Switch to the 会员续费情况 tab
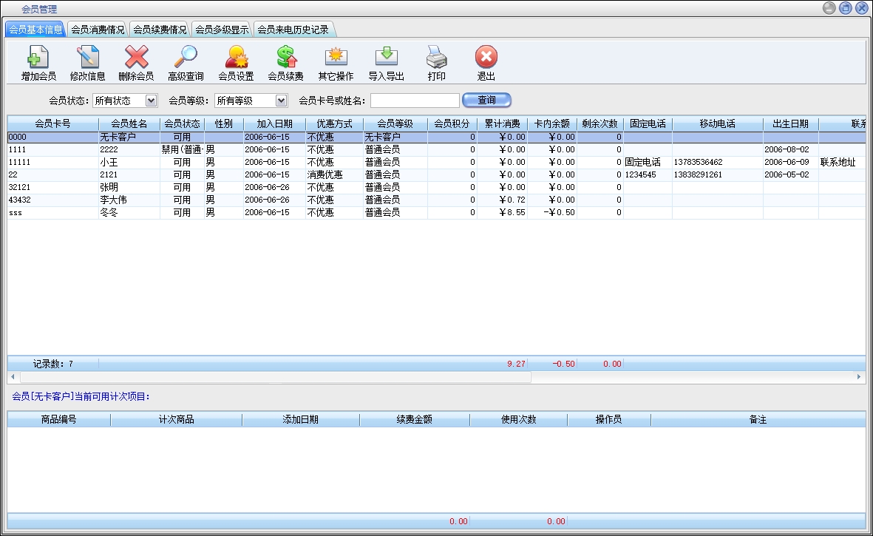 [x=160, y=30]
